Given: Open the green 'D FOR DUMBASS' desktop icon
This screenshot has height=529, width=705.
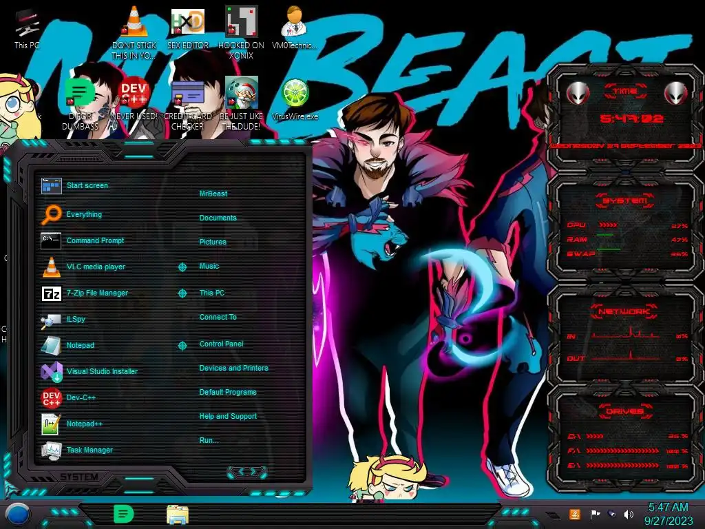Looking at the screenshot, I should (x=80, y=103).
